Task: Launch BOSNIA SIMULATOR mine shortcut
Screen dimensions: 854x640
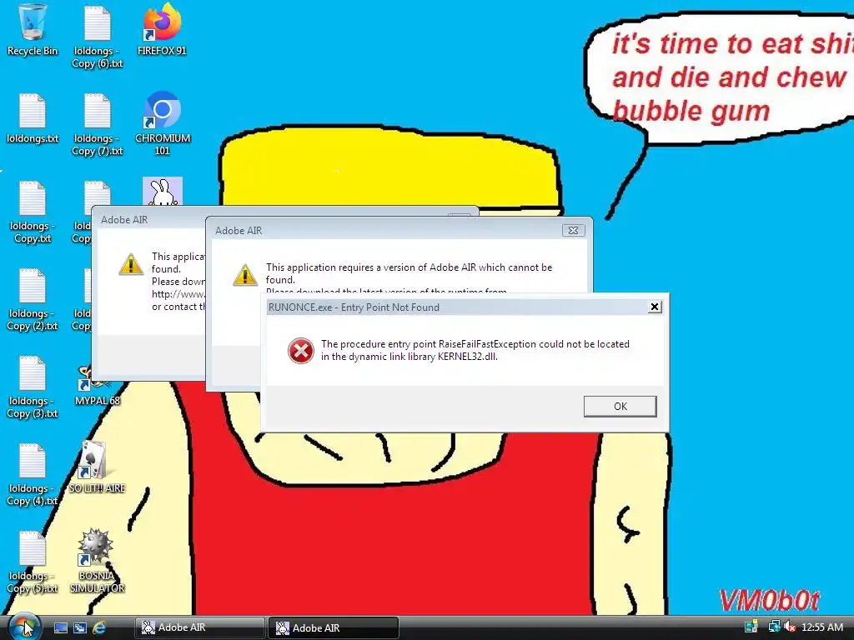Action: point(97,561)
